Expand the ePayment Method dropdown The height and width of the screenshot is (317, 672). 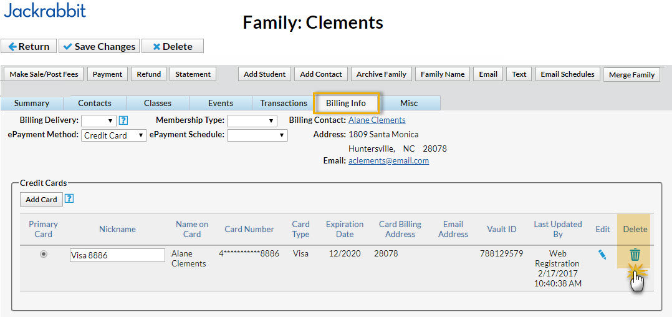[x=114, y=135]
